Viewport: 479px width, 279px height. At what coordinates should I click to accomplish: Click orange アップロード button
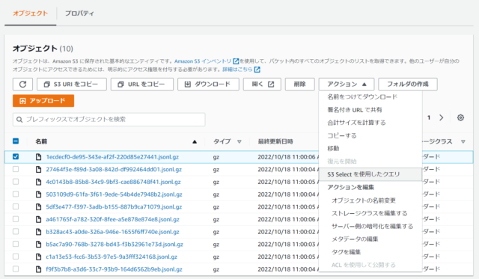[x=43, y=101]
